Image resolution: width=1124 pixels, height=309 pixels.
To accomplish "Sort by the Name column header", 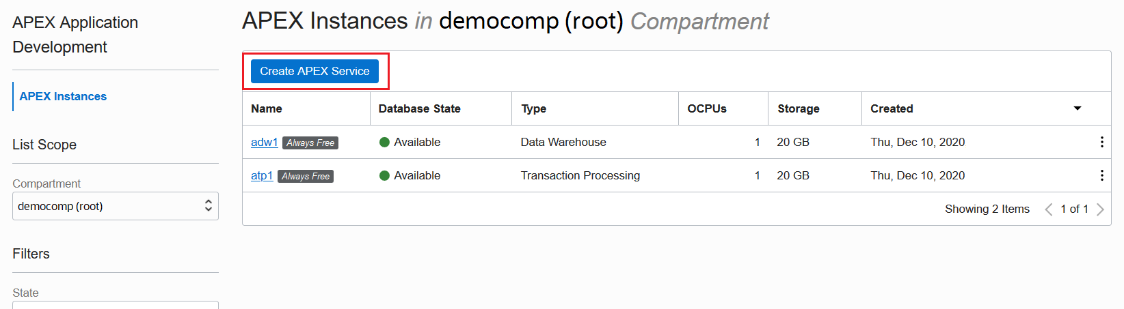I will (x=267, y=108).
